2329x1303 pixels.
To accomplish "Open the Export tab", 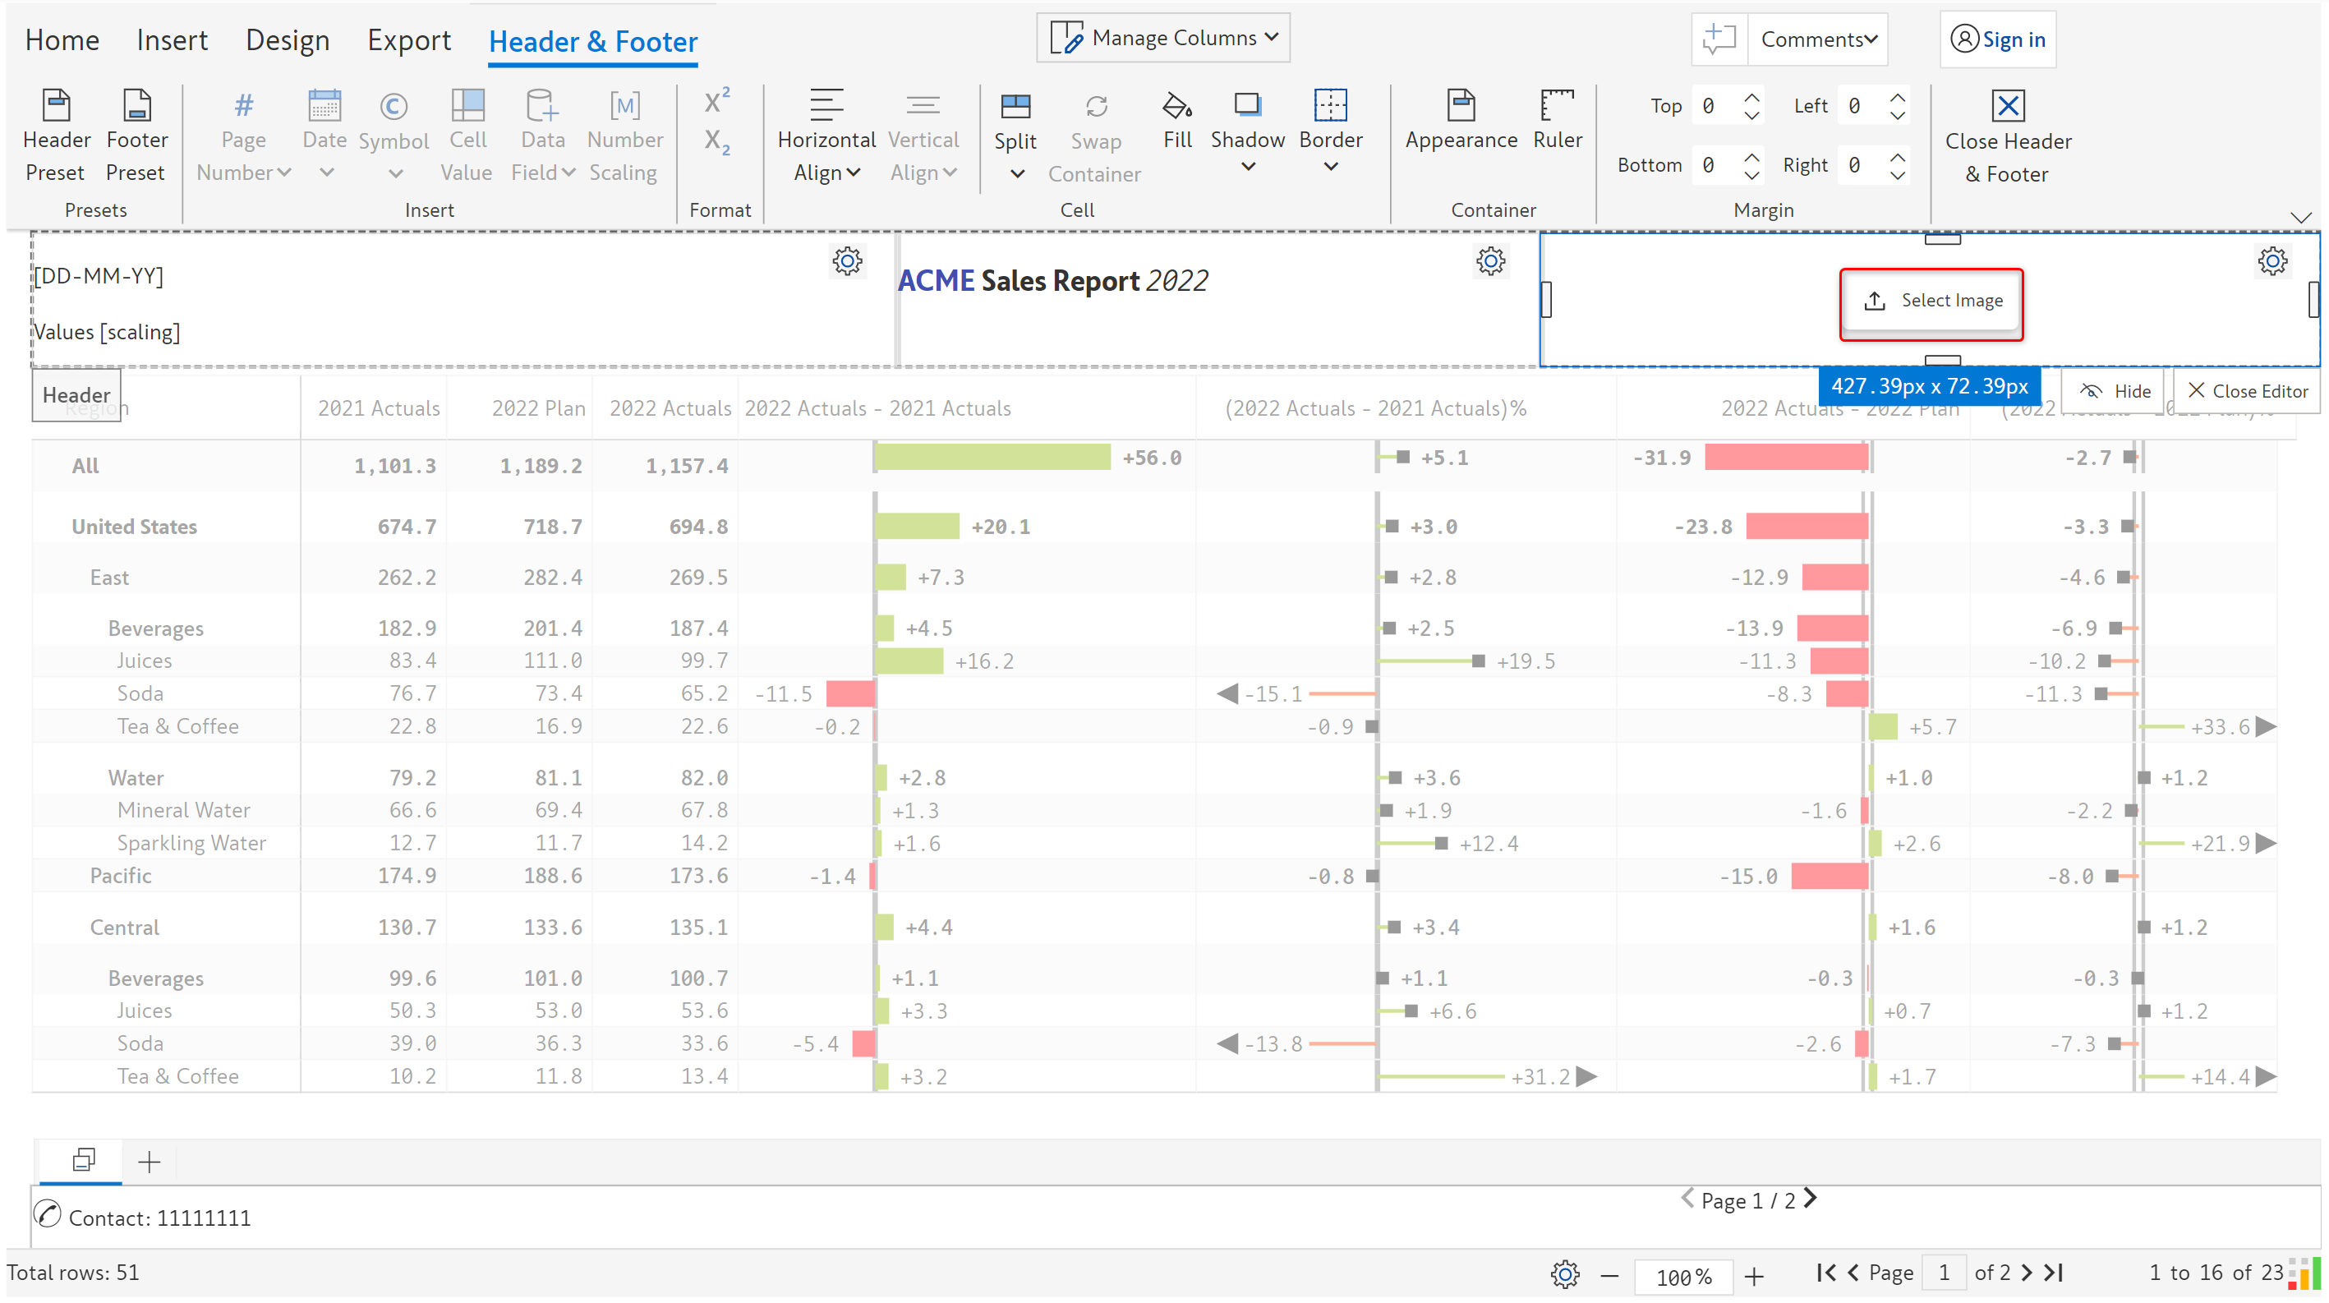I will pos(408,41).
